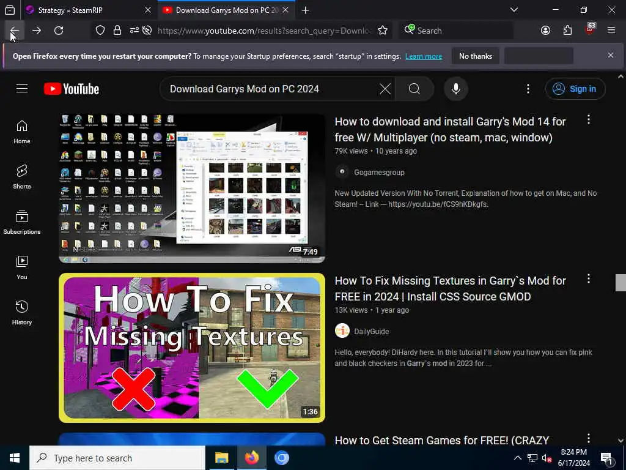The height and width of the screenshot is (470, 626).
Task: Close the YouTube search results tab
Action: click(x=285, y=10)
